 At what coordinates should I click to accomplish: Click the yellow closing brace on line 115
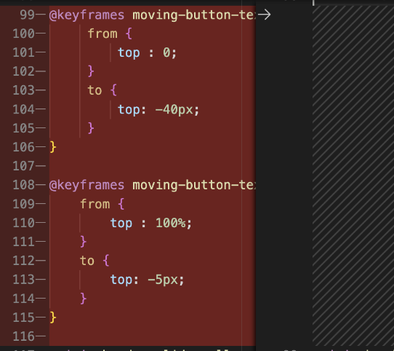[53, 318]
